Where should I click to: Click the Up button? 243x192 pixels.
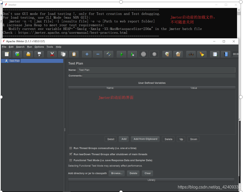(181, 139)
